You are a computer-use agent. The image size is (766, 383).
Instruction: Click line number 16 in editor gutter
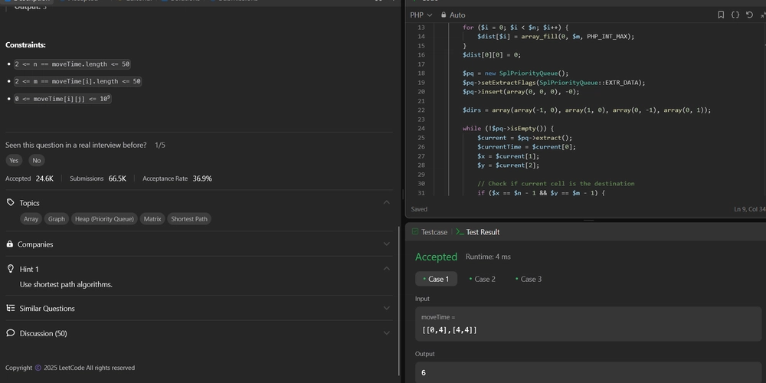point(421,54)
